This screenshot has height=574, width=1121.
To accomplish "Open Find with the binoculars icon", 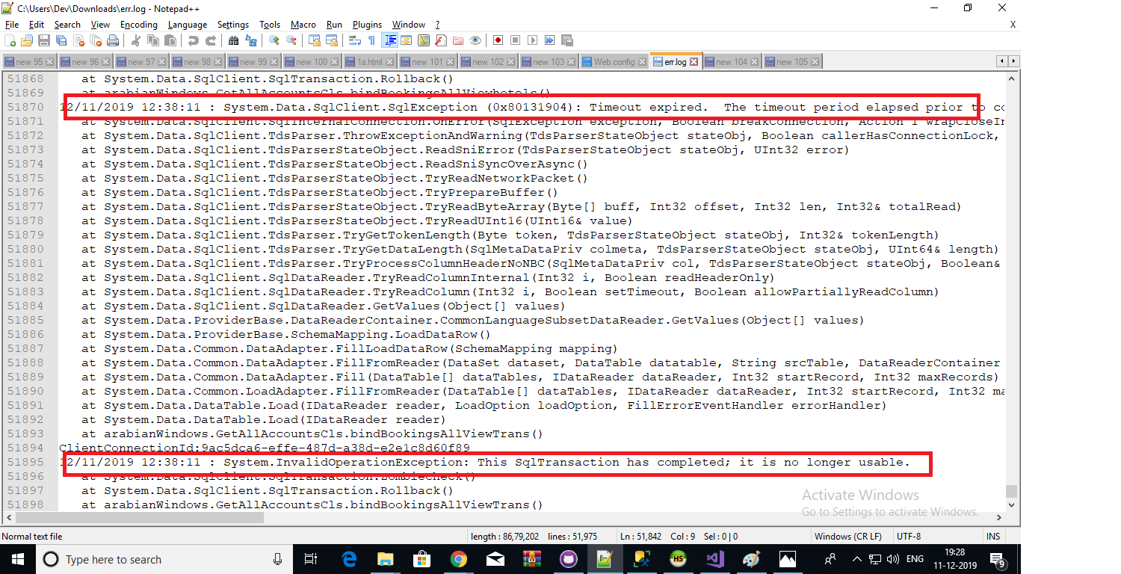I will (x=234, y=40).
